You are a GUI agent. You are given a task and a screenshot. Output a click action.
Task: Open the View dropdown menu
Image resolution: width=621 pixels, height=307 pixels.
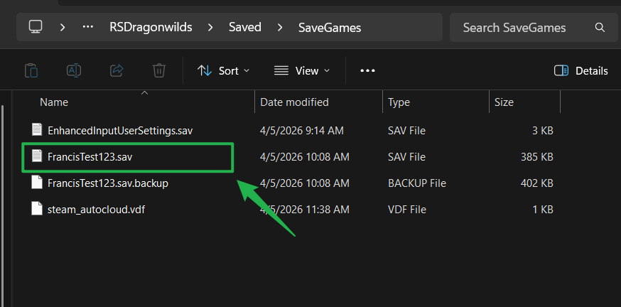[302, 70]
